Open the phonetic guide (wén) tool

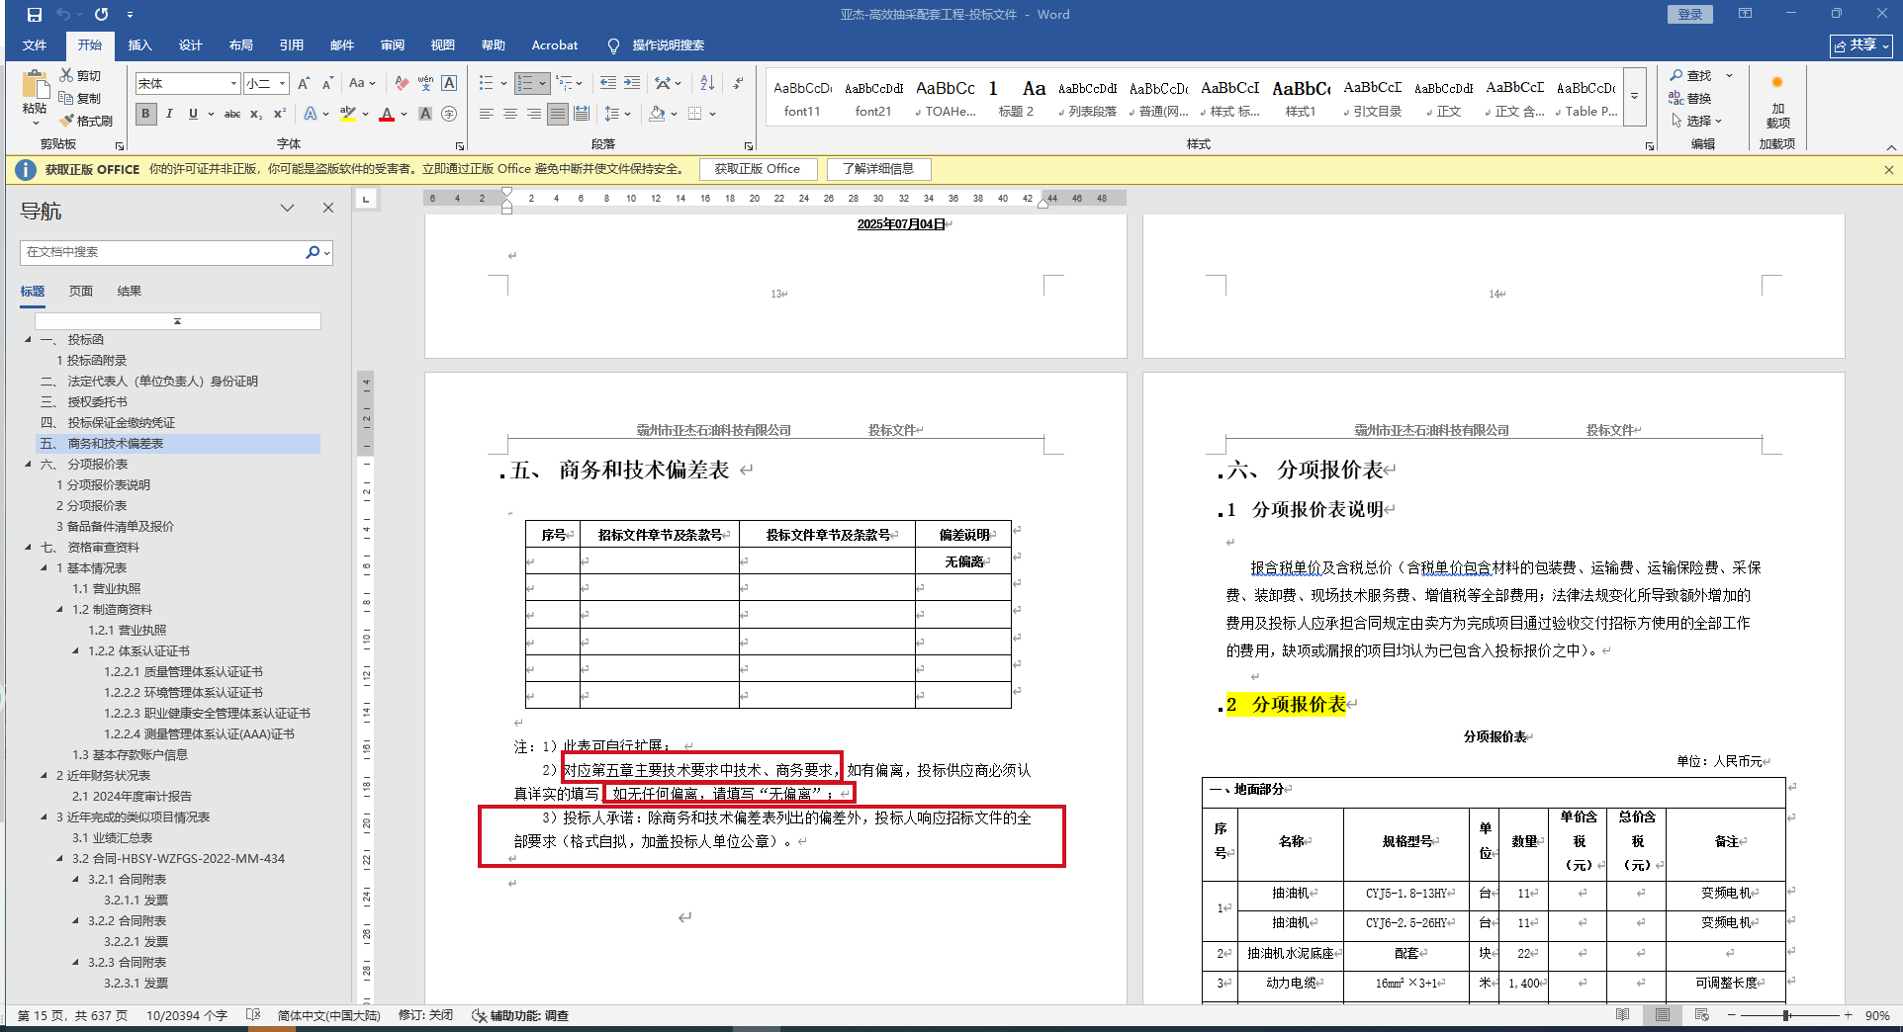pos(425,83)
